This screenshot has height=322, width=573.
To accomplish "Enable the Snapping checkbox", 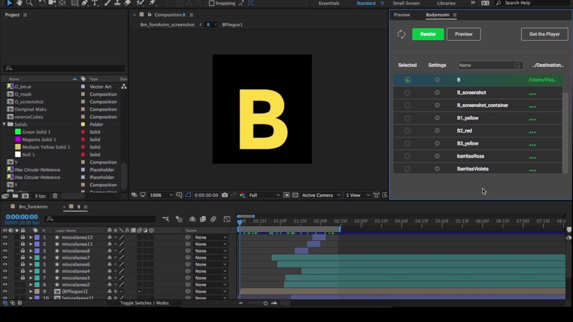I will click(212, 3).
